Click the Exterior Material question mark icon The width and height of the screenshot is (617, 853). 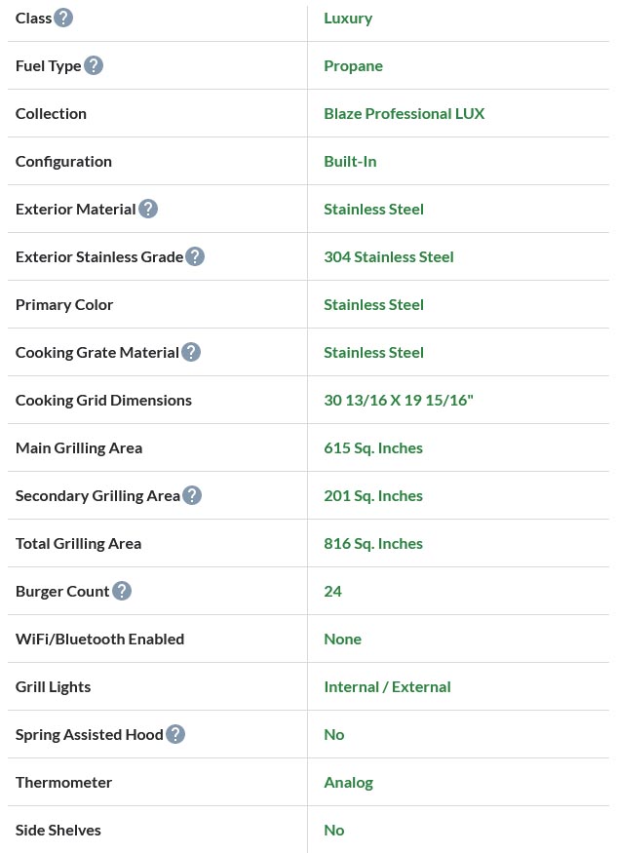148,209
